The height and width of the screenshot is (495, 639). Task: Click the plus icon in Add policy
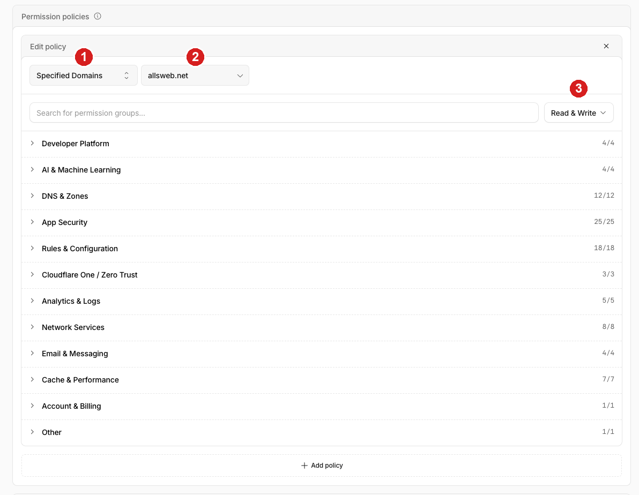coord(304,465)
